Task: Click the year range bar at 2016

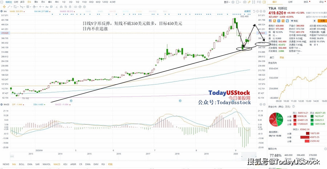Action: coord(119,154)
